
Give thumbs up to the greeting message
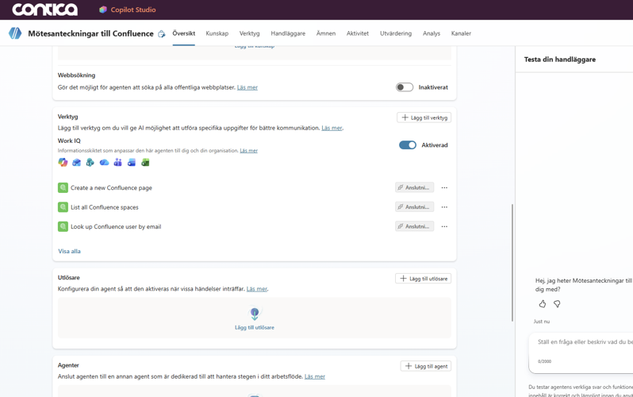pos(542,303)
